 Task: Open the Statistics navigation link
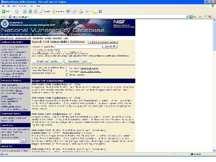[x=38, y=38]
